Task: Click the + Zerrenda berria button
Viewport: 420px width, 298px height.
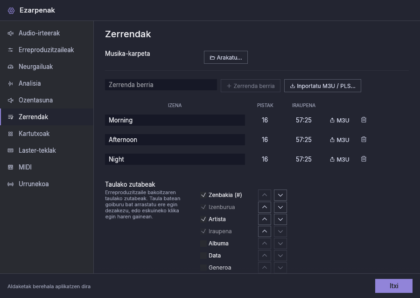Action: (251, 86)
